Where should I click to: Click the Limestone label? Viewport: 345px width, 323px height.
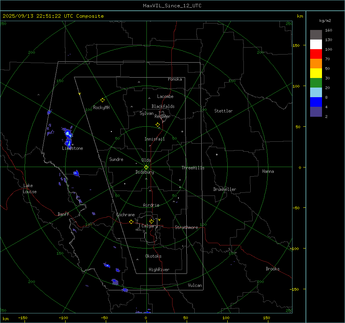click(x=72, y=148)
